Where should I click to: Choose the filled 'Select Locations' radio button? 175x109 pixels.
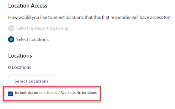(11, 40)
